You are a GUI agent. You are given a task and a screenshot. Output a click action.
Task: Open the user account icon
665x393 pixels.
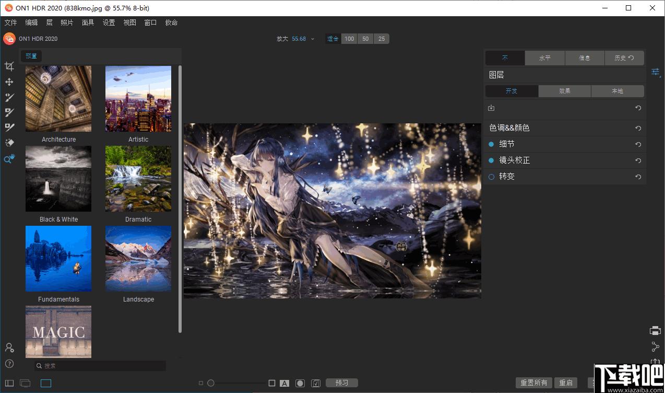[x=9, y=348]
